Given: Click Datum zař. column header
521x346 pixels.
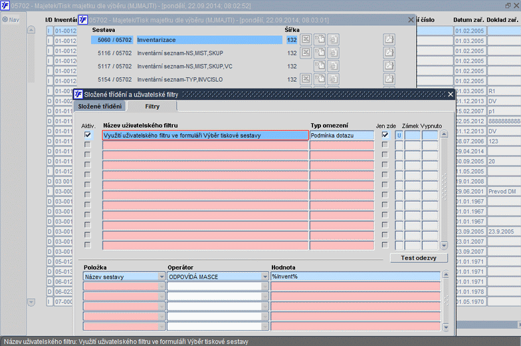Looking at the screenshot, I should [x=469, y=20].
